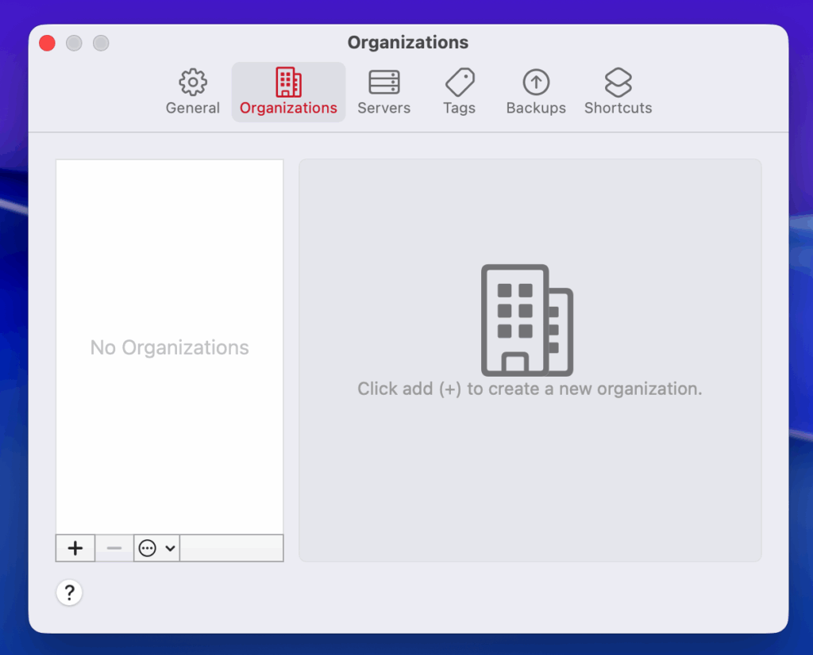Image resolution: width=813 pixels, height=655 pixels.
Task: Add a new organization with plus button
Action: click(75, 548)
